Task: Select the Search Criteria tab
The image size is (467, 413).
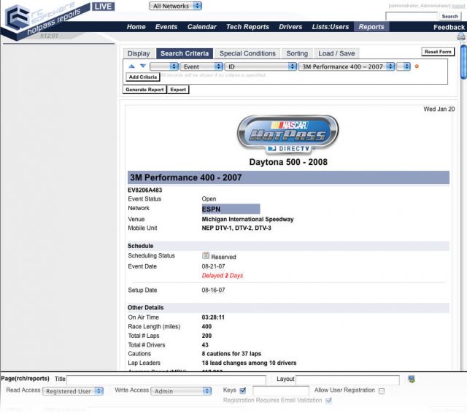Action: click(185, 53)
